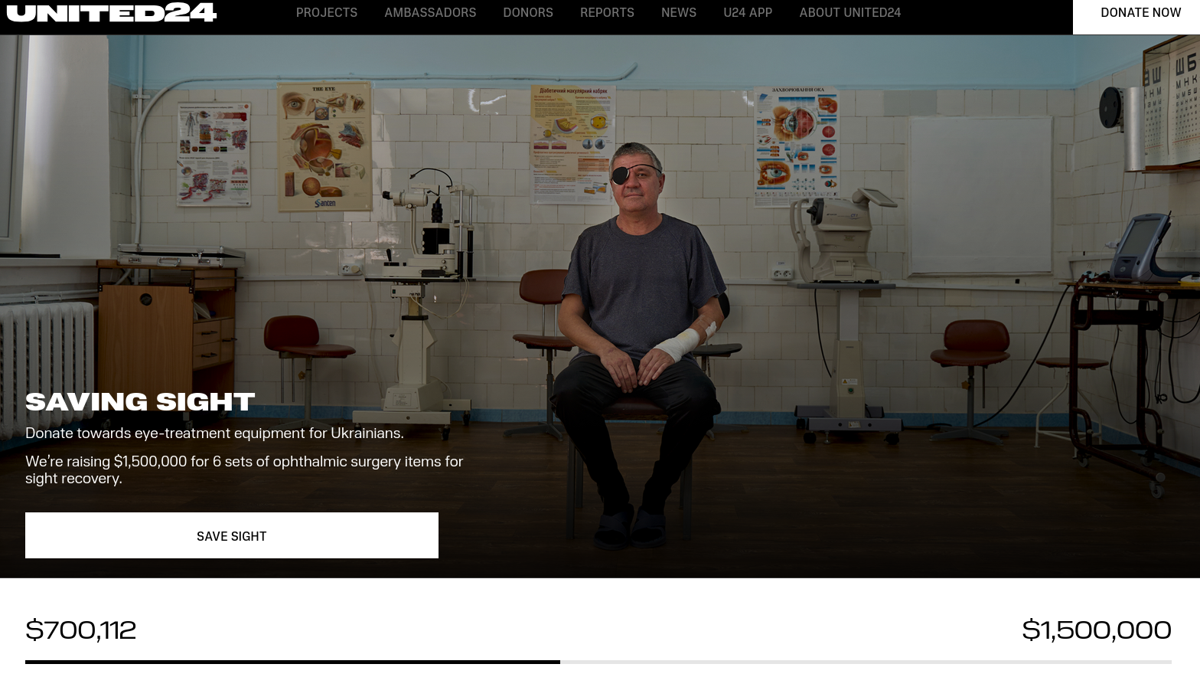The image size is (1200, 687).
Task: Click the 'Donate towards eye-treatment equipment' text
Action: point(214,433)
